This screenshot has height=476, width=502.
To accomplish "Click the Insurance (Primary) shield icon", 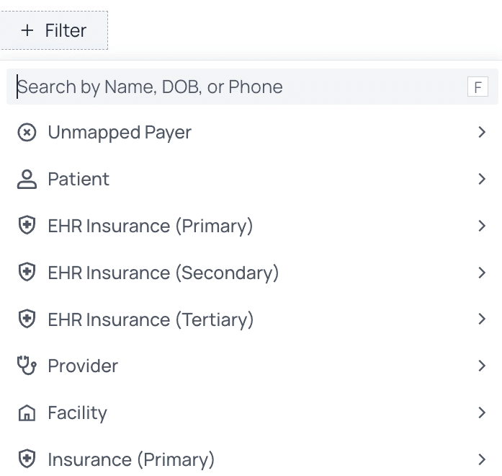I will tap(27, 459).
